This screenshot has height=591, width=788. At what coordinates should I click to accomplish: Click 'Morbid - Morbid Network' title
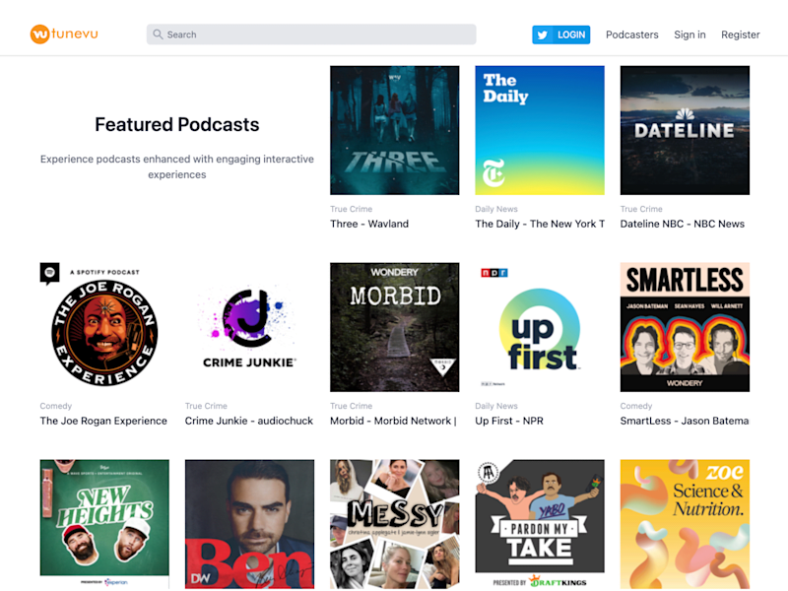393,421
